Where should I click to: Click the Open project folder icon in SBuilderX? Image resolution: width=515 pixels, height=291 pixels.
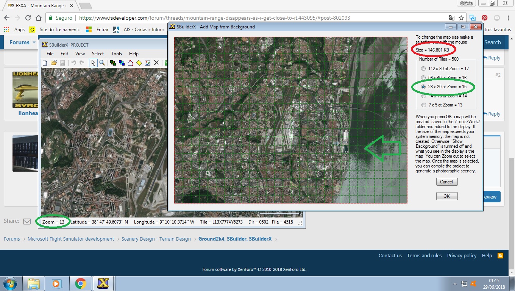53,63
